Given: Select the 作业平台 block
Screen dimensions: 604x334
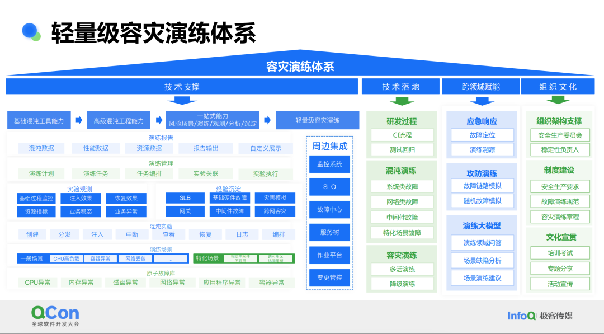Looking at the screenshot, I should pyautogui.click(x=329, y=255).
